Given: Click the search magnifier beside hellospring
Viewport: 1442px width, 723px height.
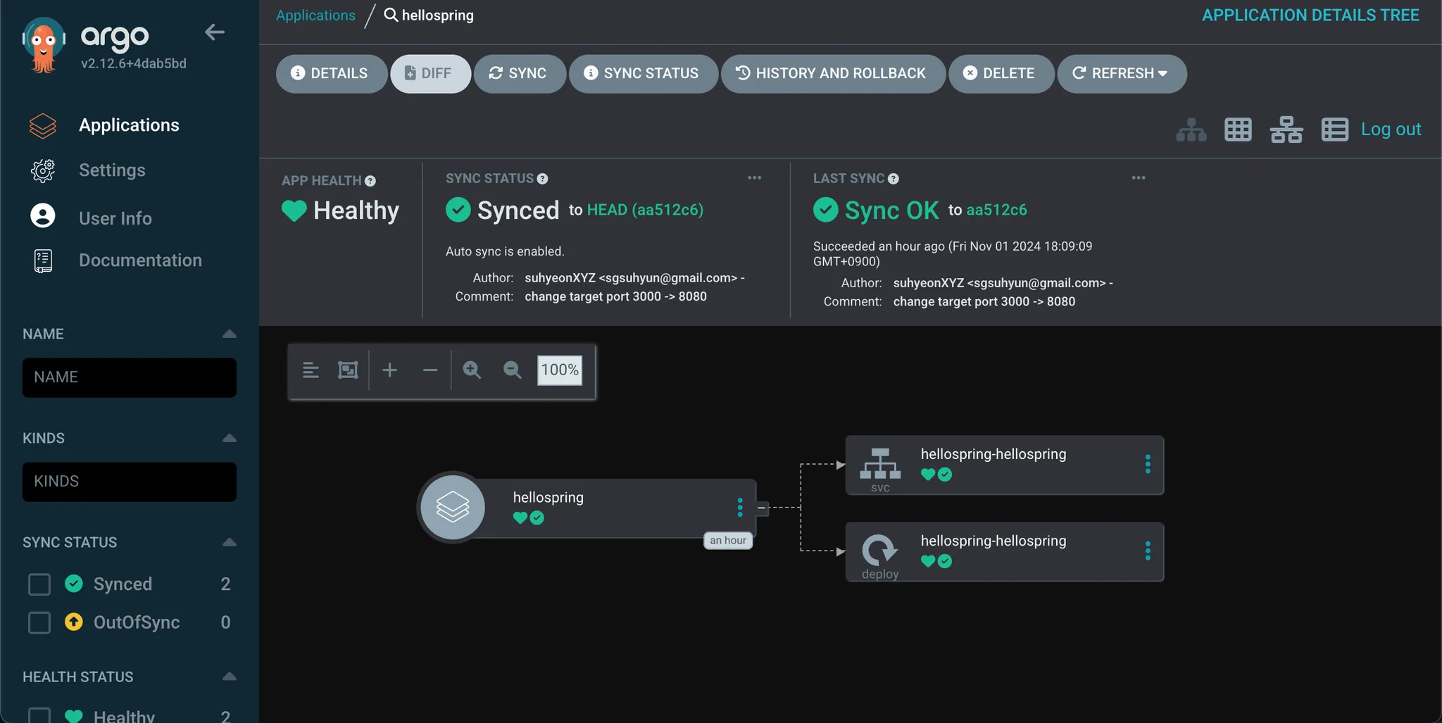Looking at the screenshot, I should [x=391, y=15].
